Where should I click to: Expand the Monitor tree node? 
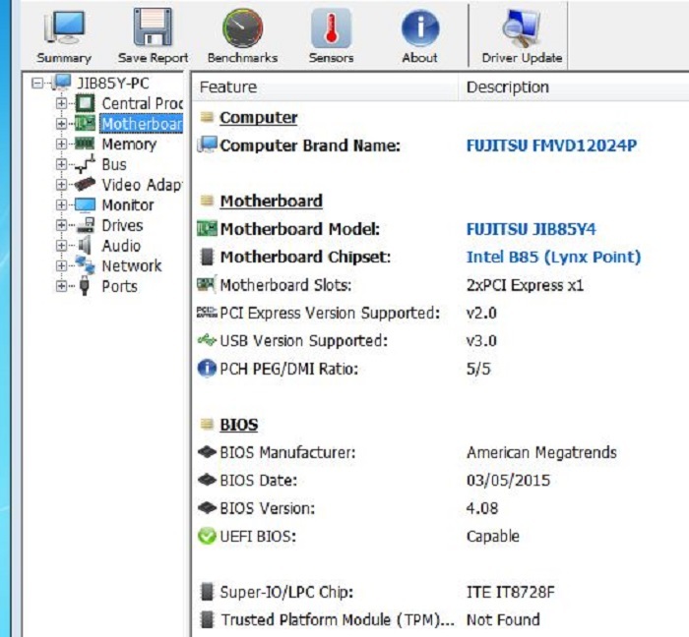tap(61, 204)
